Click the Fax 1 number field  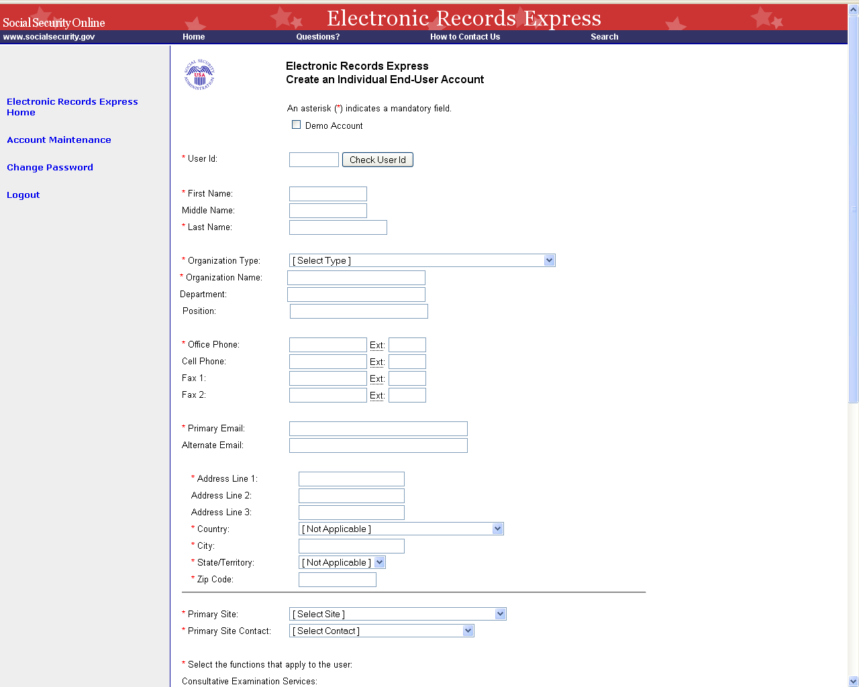[328, 378]
